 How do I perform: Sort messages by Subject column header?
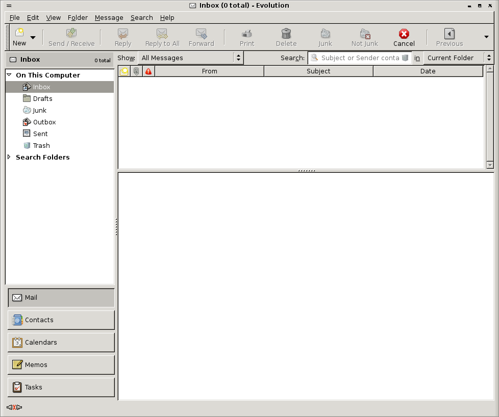click(x=318, y=71)
